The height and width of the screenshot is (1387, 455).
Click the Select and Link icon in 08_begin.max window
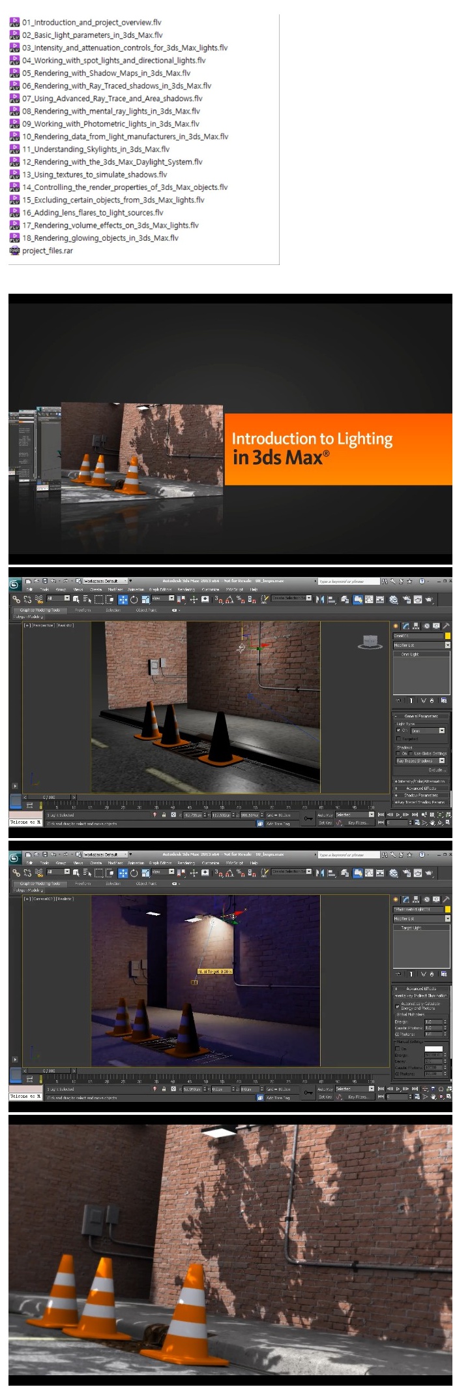(16, 599)
